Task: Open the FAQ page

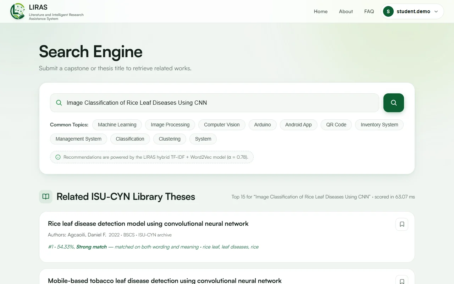Action: tap(369, 11)
